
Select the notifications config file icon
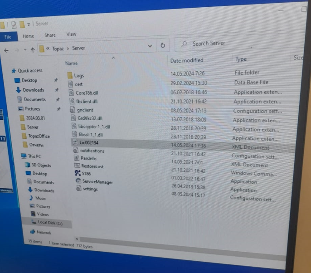[x=76, y=150]
